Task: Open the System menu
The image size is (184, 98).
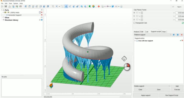Action: coord(16,3)
